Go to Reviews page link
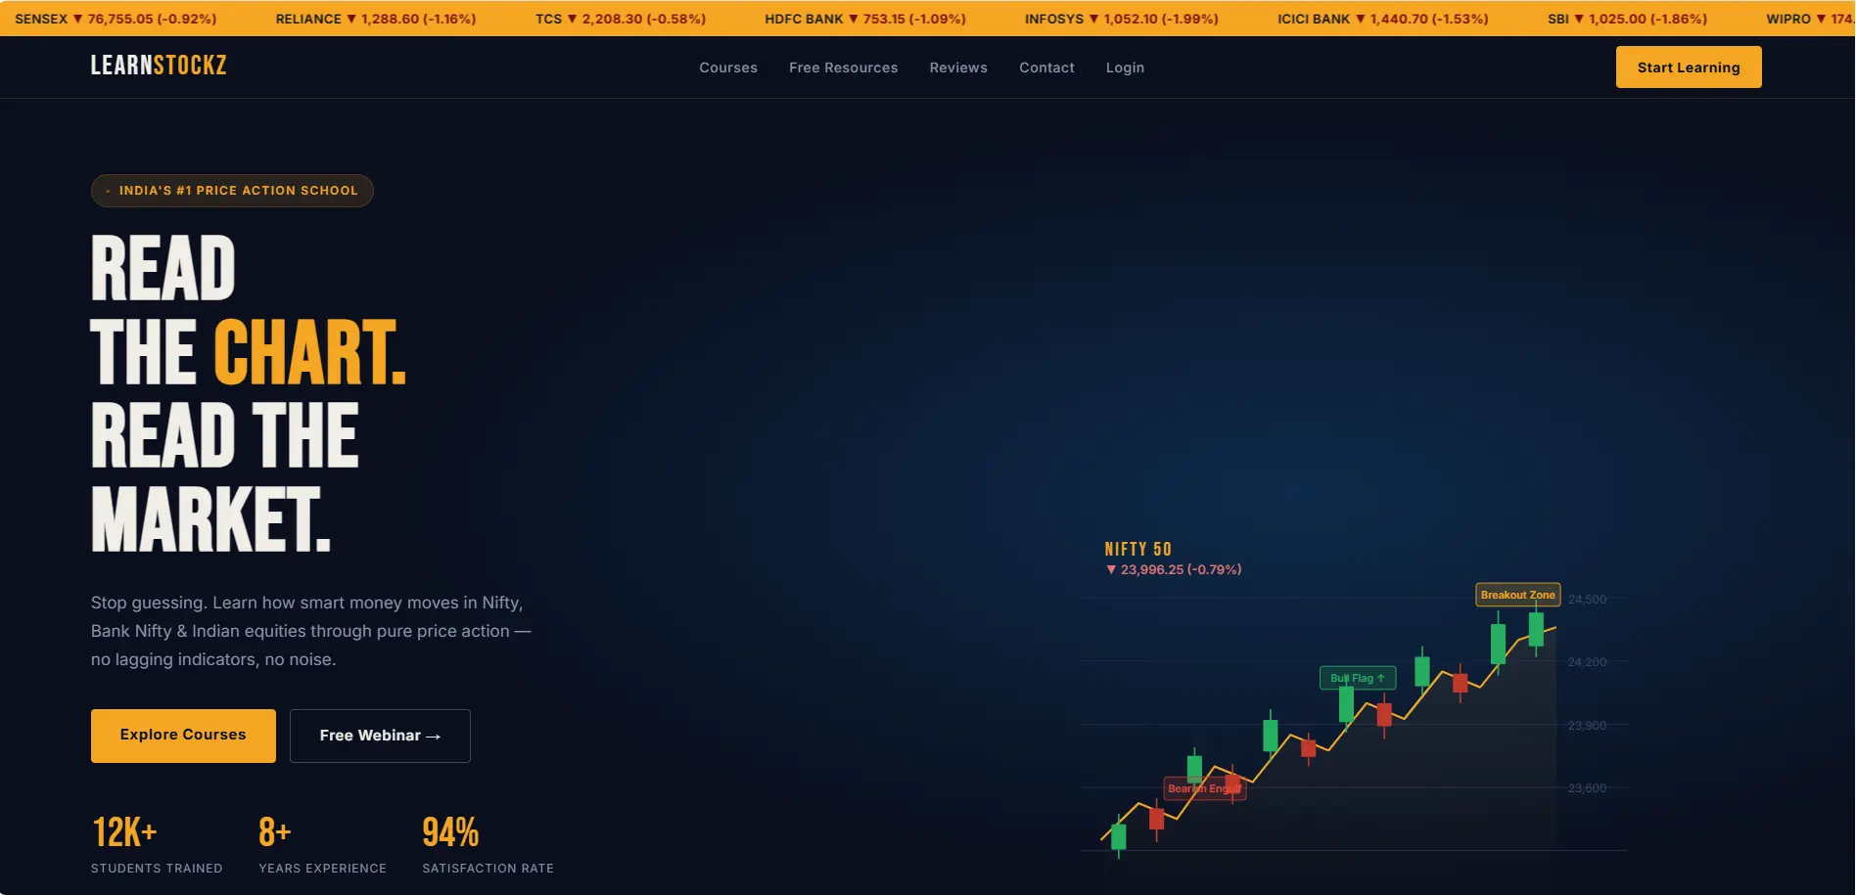This screenshot has width=1856, height=895. [x=958, y=67]
